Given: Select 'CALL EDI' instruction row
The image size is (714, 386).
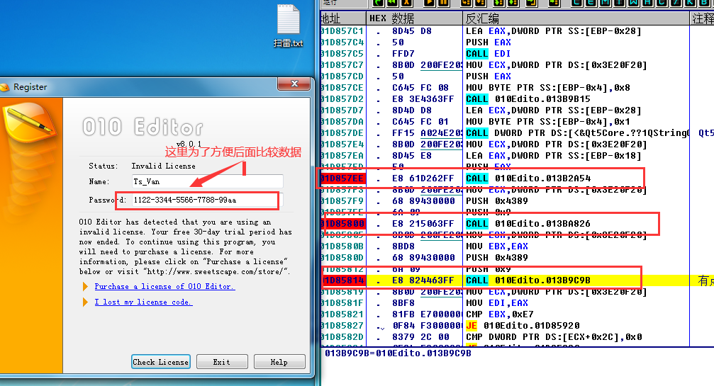Looking at the screenshot, I should (488, 54).
